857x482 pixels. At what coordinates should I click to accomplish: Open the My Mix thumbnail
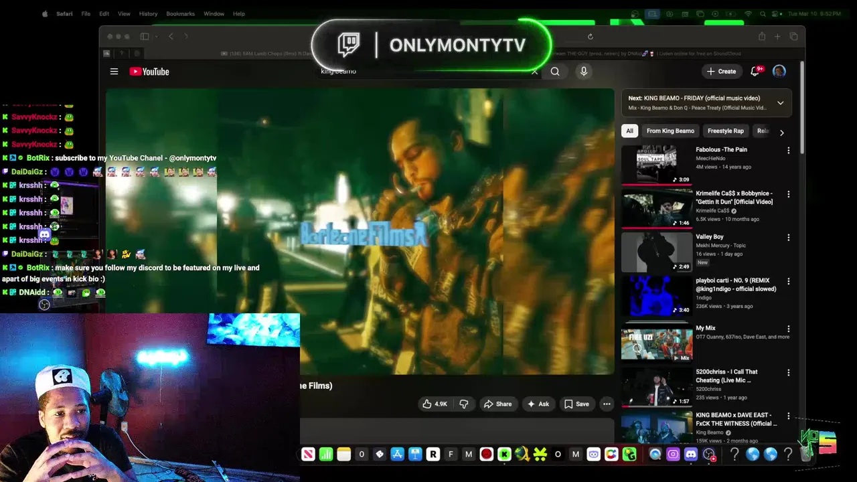tap(657, 343)
